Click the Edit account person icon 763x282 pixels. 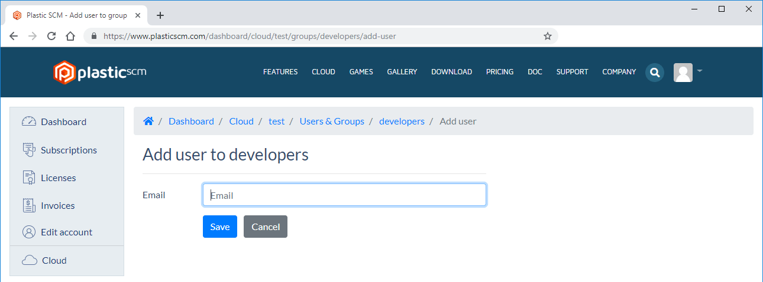click(x=29, y=232)
